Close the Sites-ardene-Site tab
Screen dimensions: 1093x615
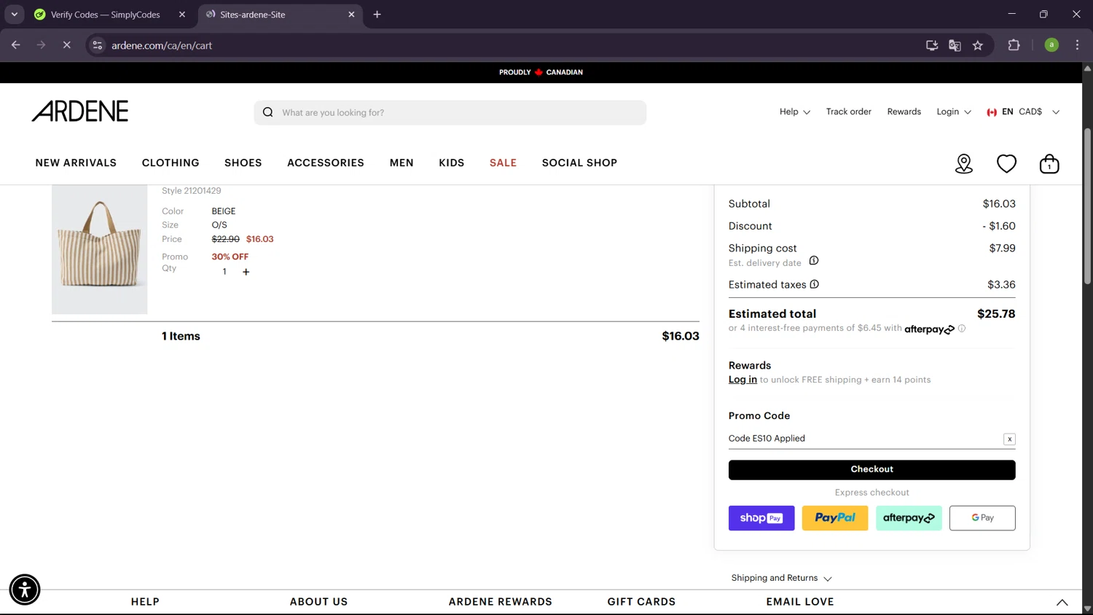(x=351, y=15)
